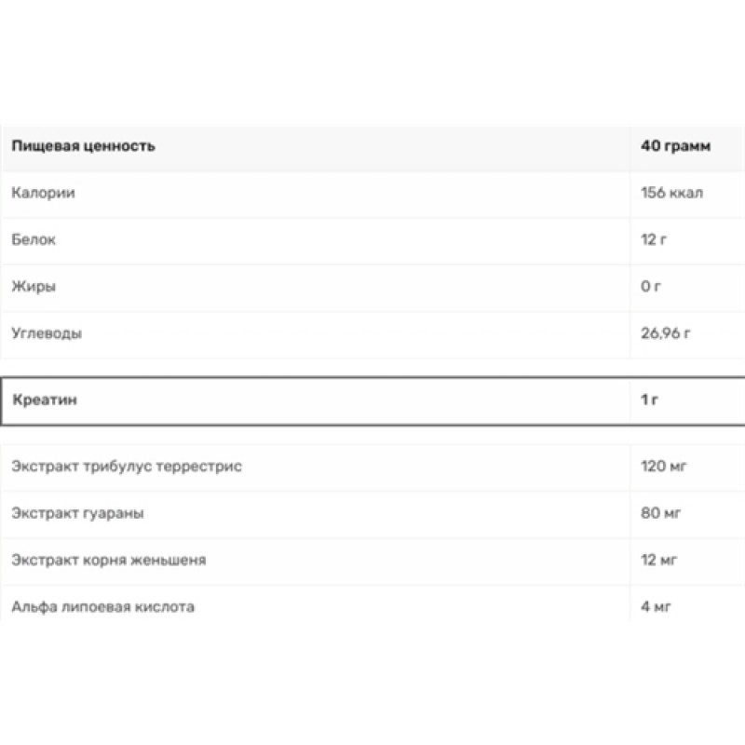Click the "120 мг" value
Viewport: 745px width, 745px height.
click(663, 467)
